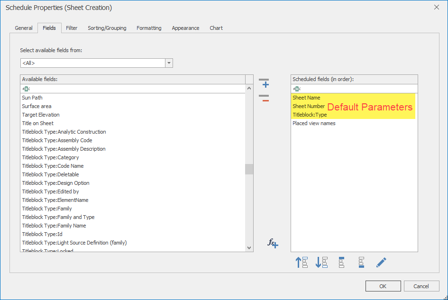Select 'Sheet Name' in Scheduled fields
Viewport: 448px width, 300px height.
click(x=354, y=98)
